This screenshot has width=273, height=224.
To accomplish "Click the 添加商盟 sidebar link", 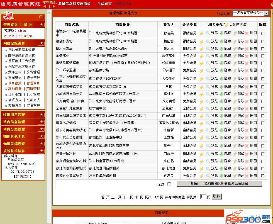I will click(x=15, y=89).
